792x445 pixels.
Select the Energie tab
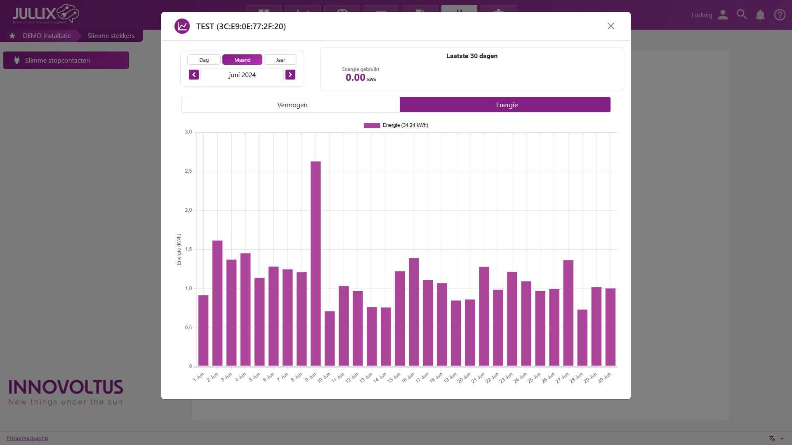click(x=507, y=105)
